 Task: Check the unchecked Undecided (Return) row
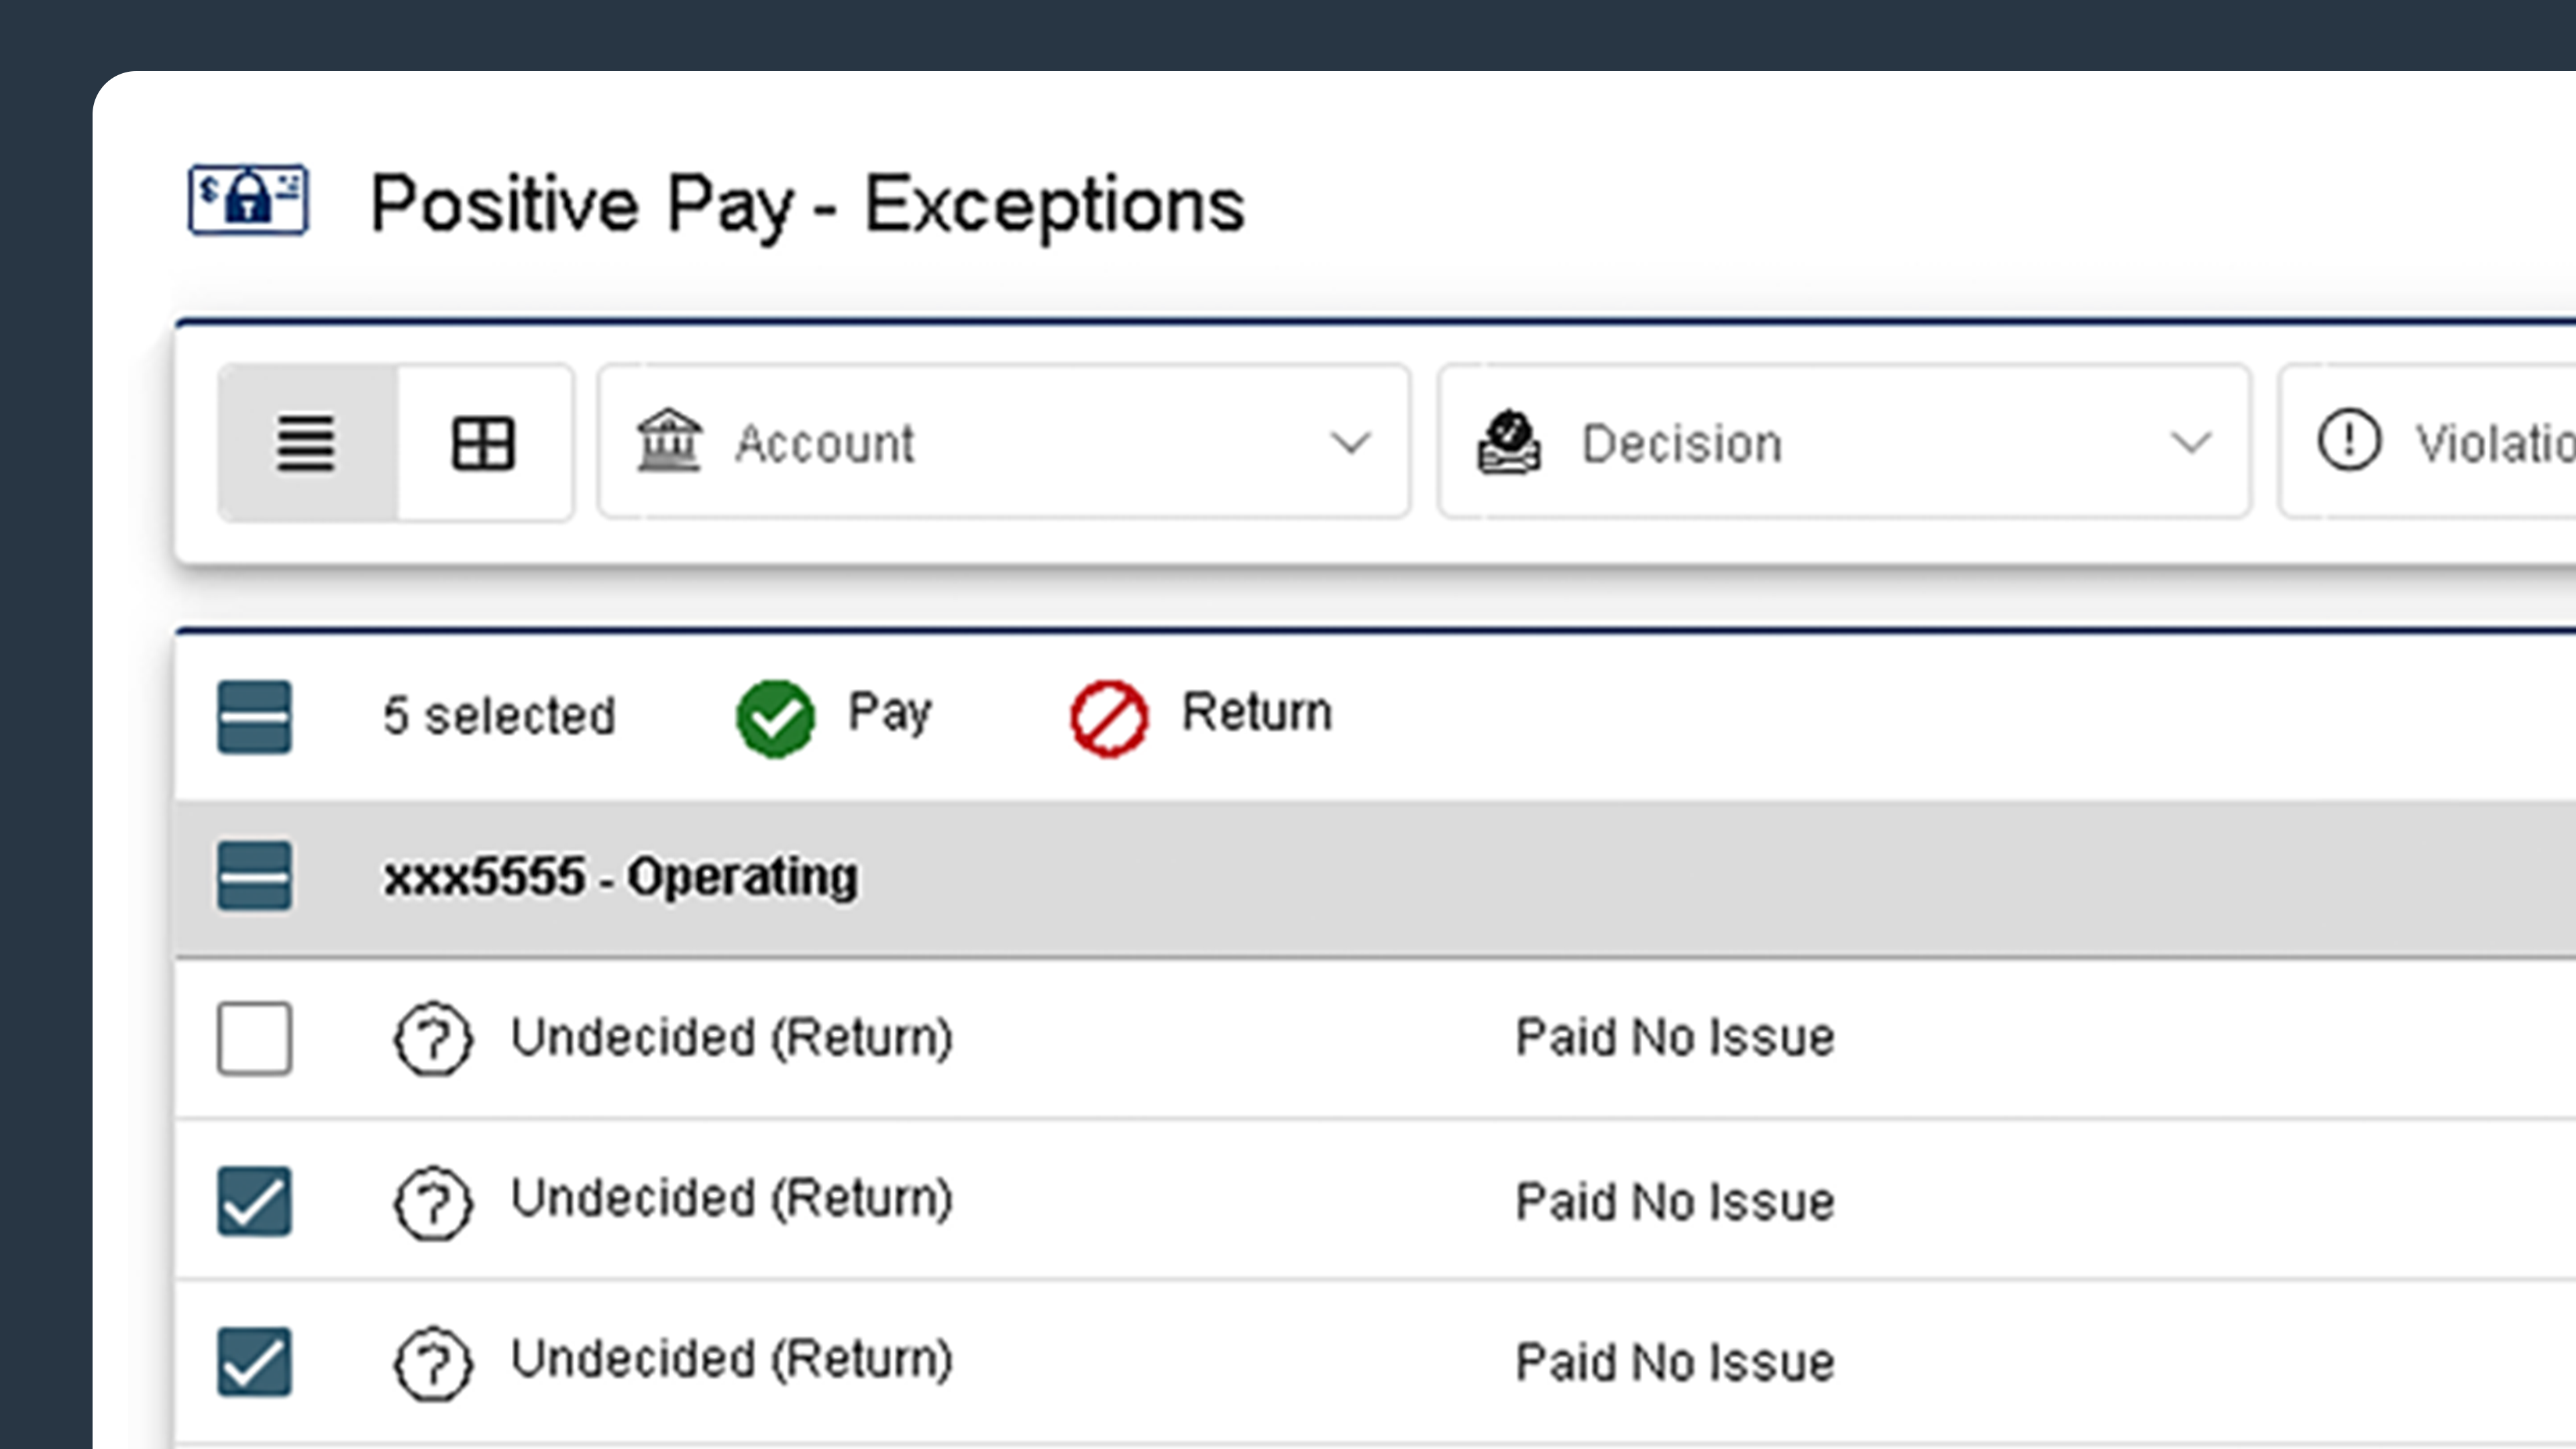[x=254, y=1038]
